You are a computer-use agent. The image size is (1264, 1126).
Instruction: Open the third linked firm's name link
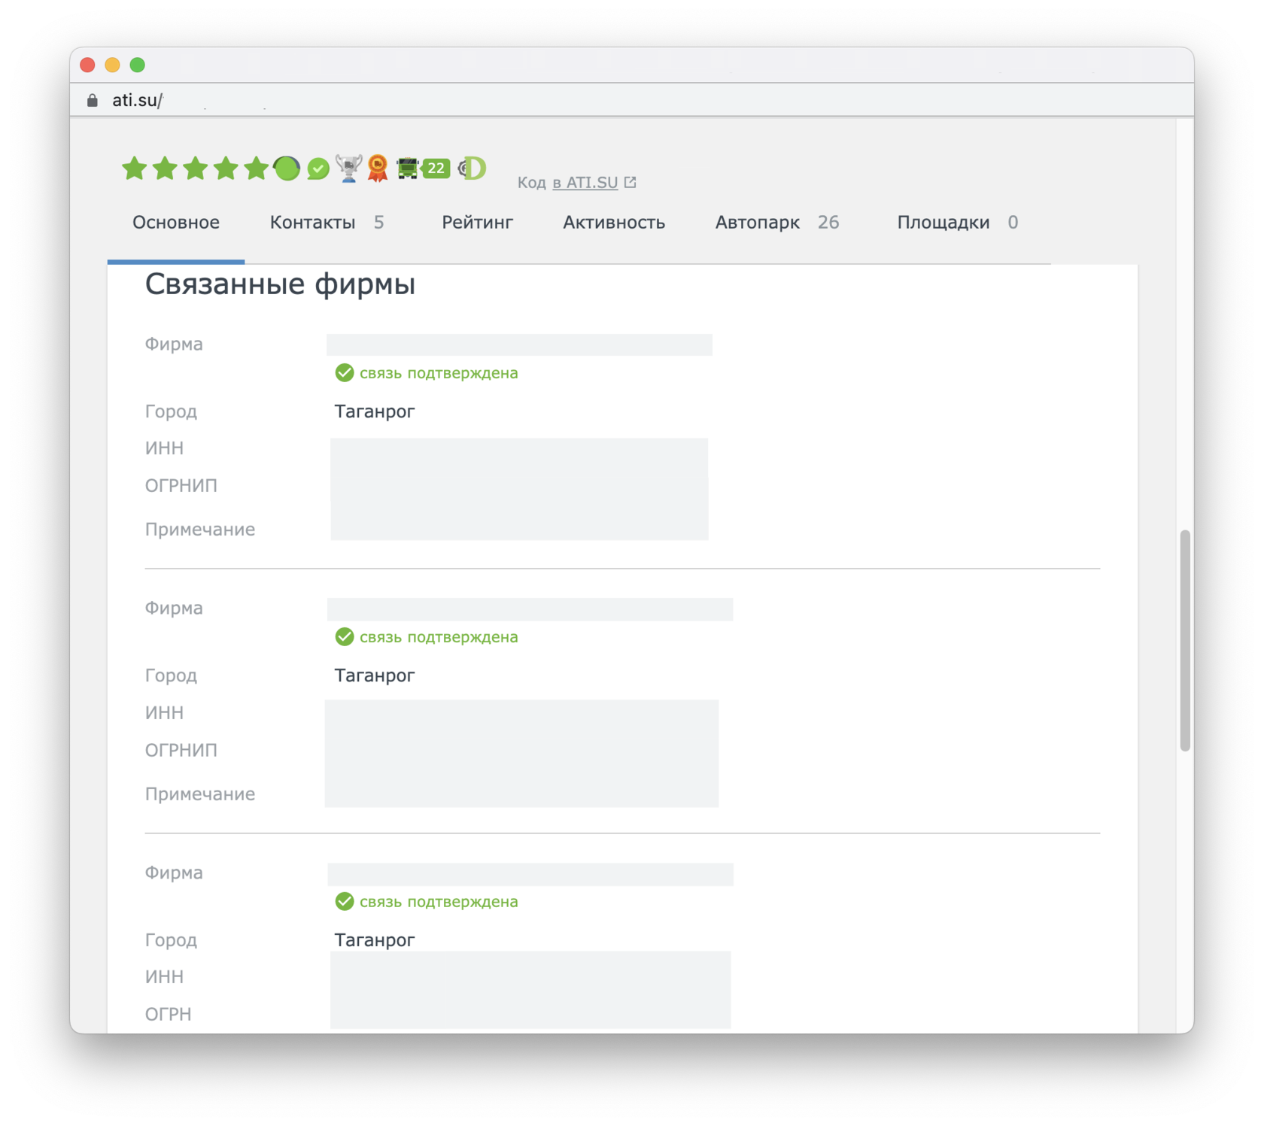pos(530,874)
